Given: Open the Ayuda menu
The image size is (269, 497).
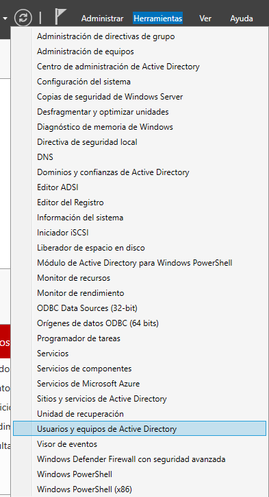Looking at the screenshot, I should (x=241, y=19).
